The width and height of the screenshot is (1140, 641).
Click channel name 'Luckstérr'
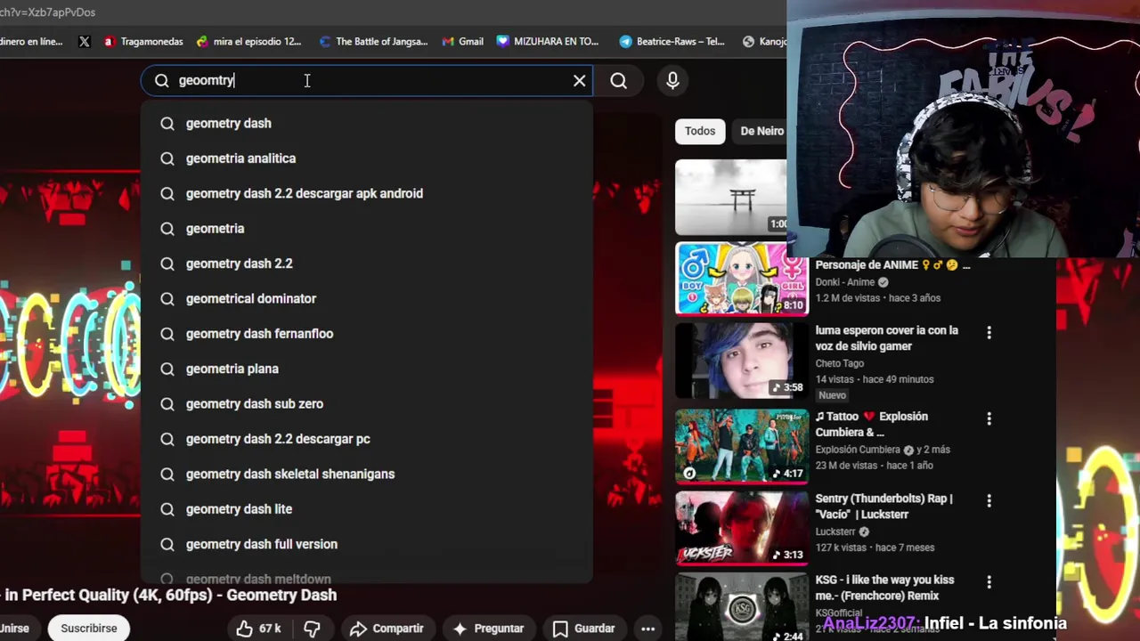(835, 531)
